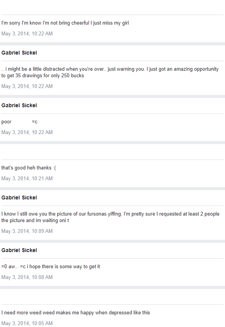The height and width of the screenshot is (327, 225).
Task: Click the 'I know I still owe you' message
Action: click(x=111, y=217)
